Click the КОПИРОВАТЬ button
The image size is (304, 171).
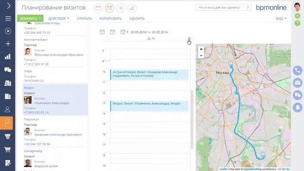[x=111, y=19]
